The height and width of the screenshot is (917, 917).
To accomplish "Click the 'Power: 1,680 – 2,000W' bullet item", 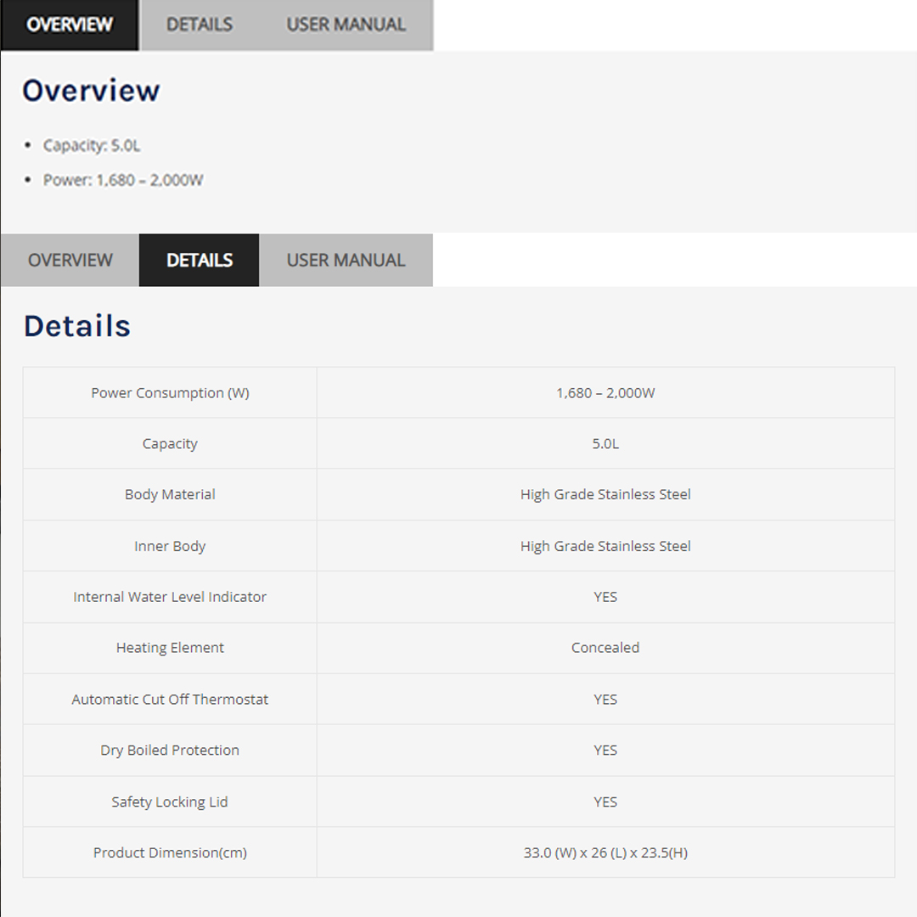I will [x=123, y=180].
